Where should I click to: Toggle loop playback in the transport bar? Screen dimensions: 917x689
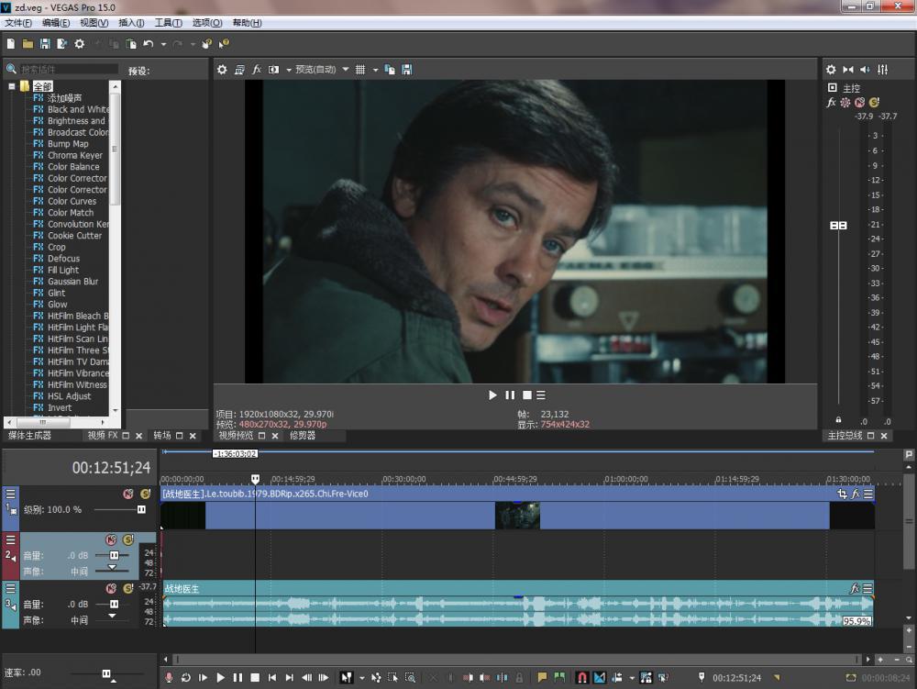pos(186,677)
